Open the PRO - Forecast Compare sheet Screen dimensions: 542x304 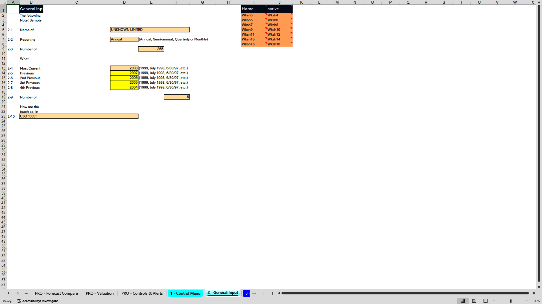click(x=56, y=293)
